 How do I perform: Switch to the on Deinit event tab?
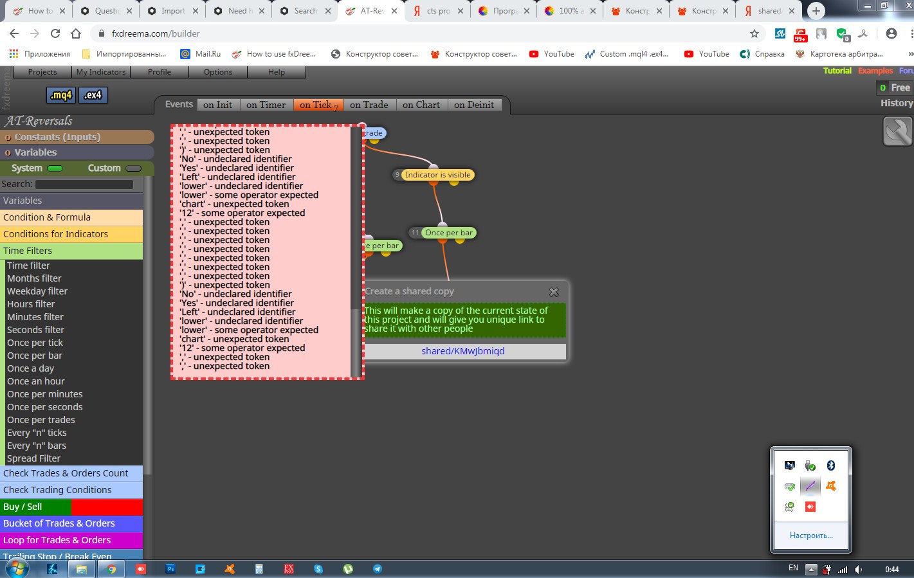pyautogui.click(x=474, y=105)
